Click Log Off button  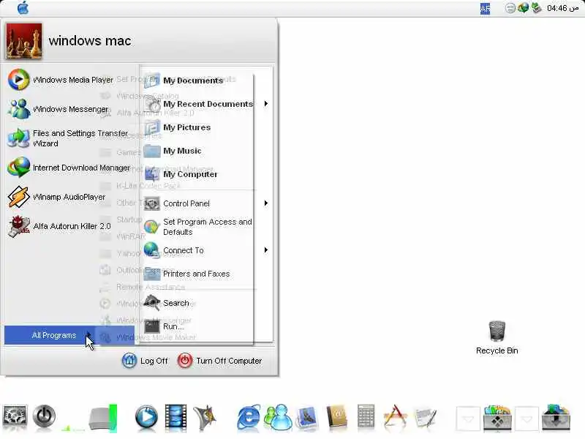click(x=145, y=361)
